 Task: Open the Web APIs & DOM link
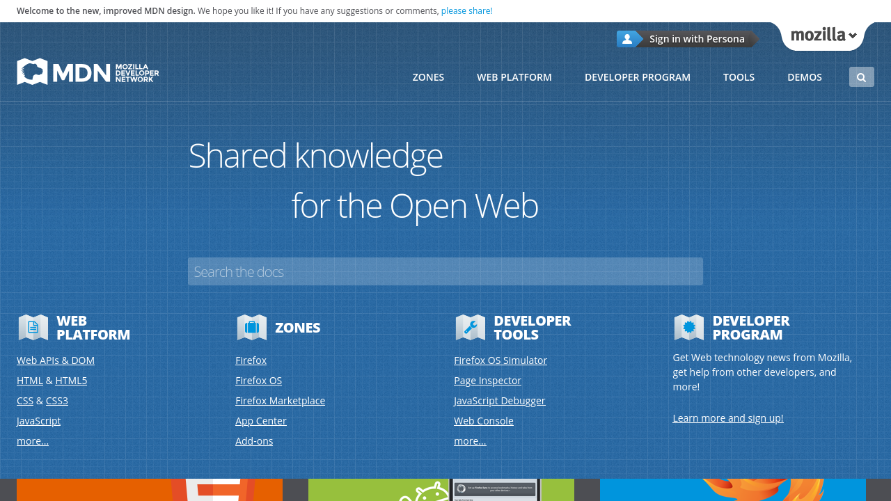click(56, 360)
